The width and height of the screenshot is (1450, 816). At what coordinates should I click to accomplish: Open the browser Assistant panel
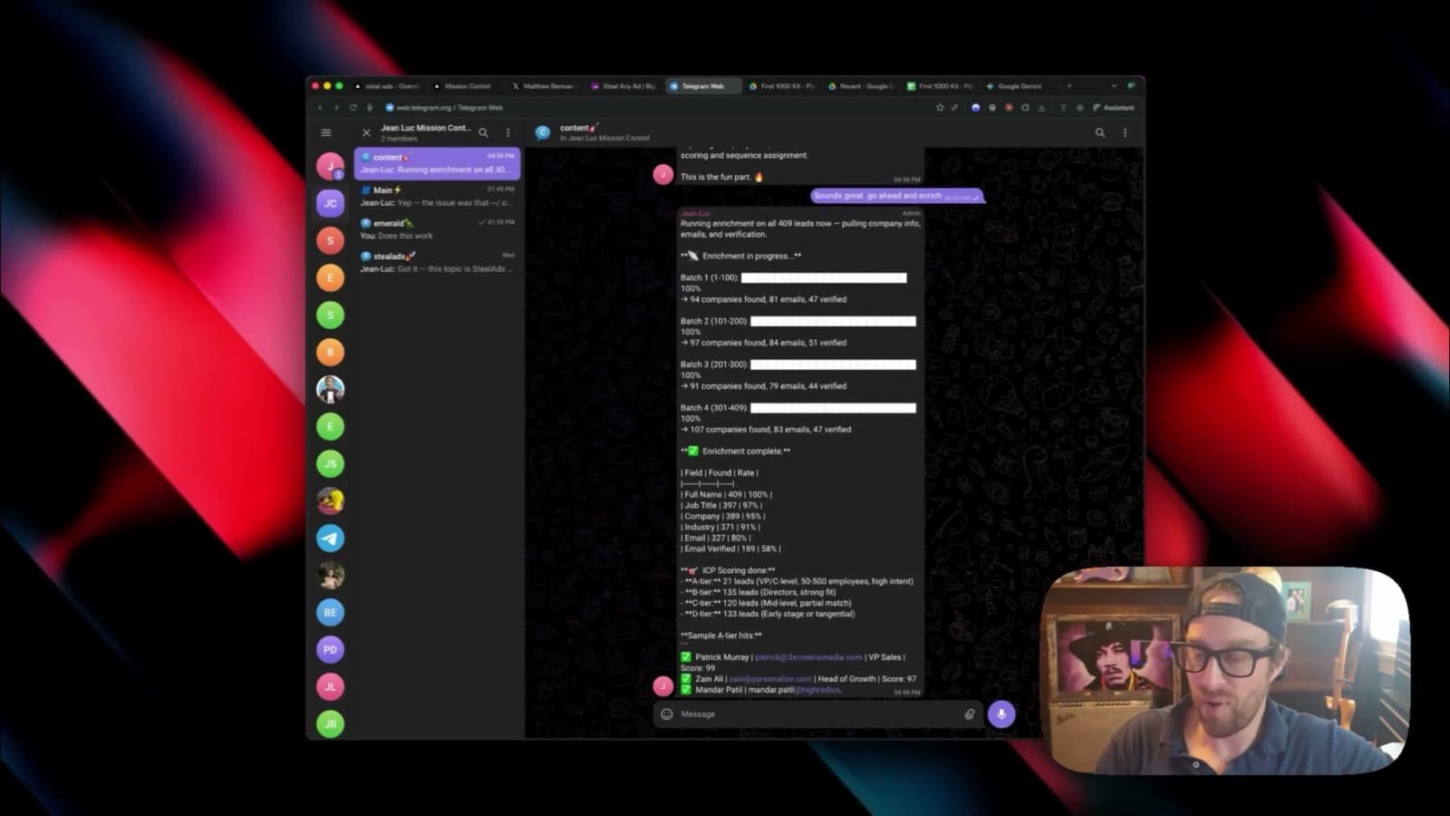(x=1113, y=107)
